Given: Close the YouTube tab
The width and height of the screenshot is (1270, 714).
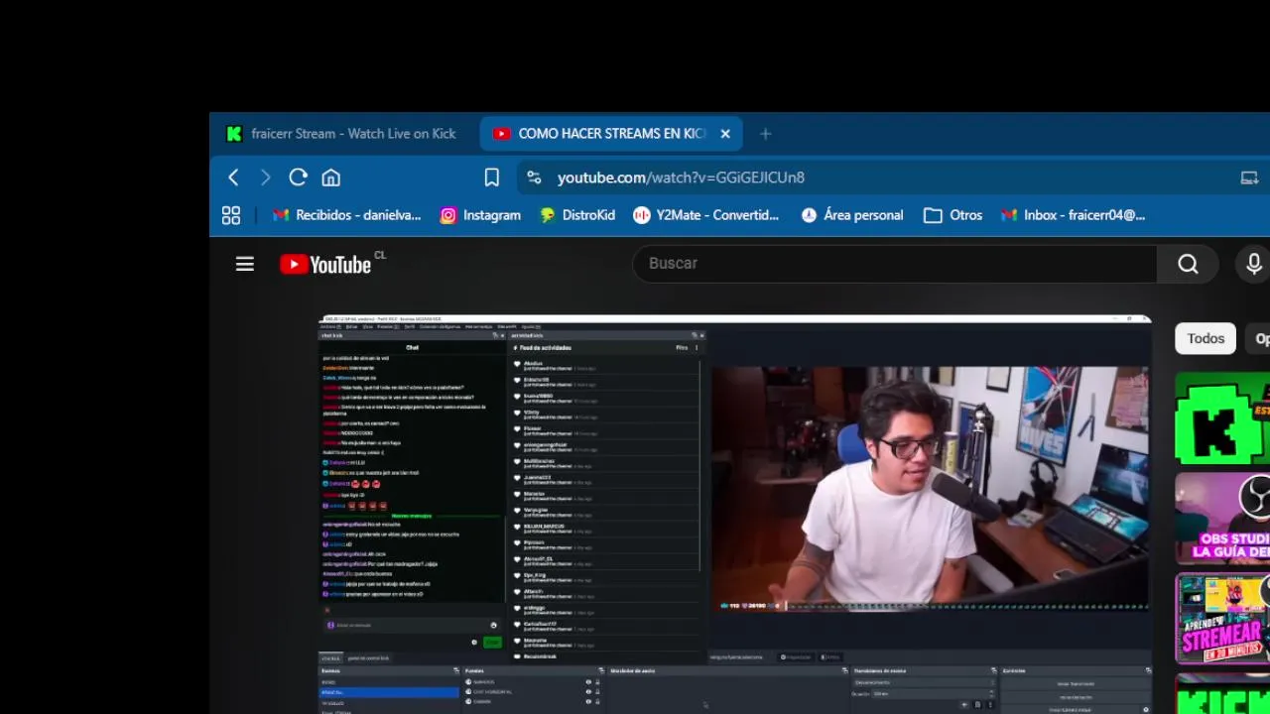Looking at the screenshot, I should [725, 134].
